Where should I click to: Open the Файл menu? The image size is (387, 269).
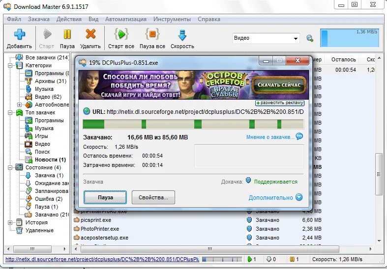pyautogui.click(x=14, y=19)
